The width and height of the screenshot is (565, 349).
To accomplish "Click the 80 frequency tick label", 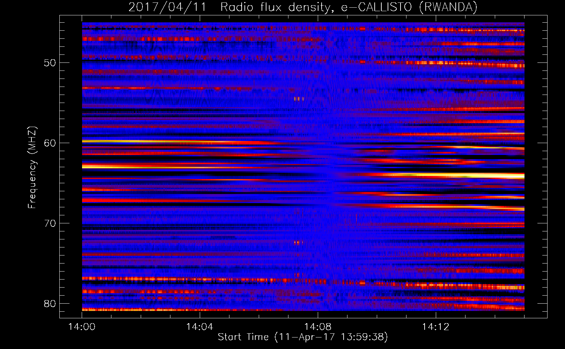I will click(x=50, y=304).
